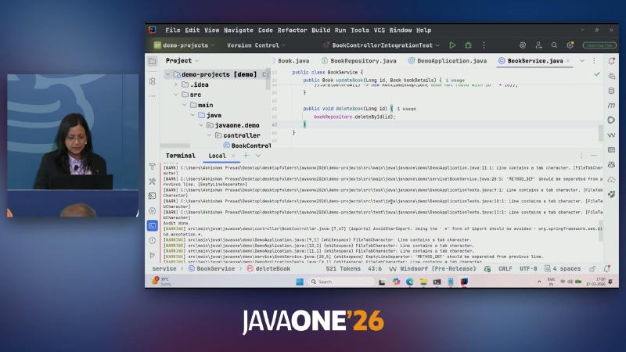Screen dimensions: 626x352
Task: Open the Maven 'm' tool window
Action: pyautogui.click(x=611, y=106)
